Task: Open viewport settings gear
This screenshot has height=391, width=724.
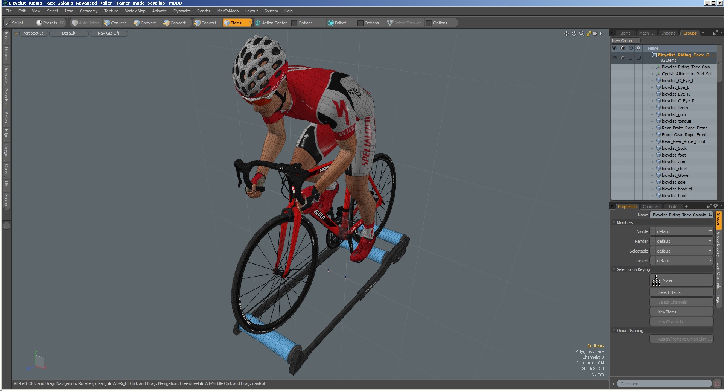Action: 595,33
